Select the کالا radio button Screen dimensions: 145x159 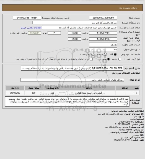(x=115, y=54)
